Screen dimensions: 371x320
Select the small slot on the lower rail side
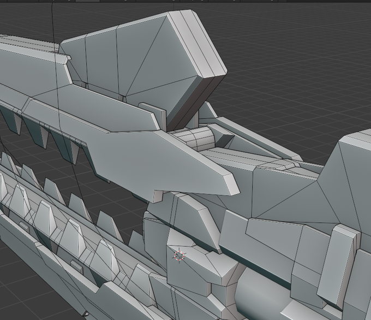tap(77, 266)
